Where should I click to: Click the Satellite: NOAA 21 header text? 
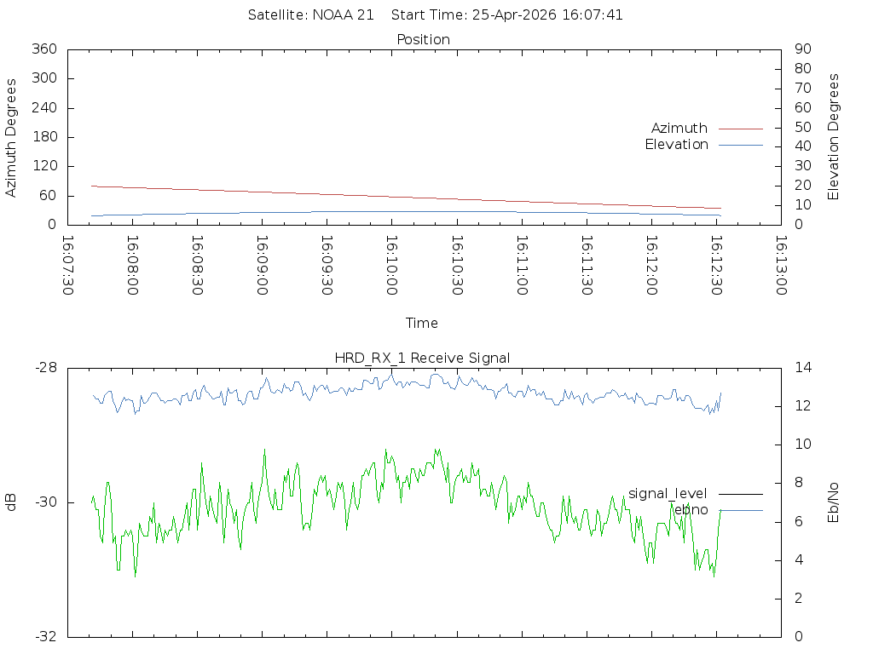point(310,15)
